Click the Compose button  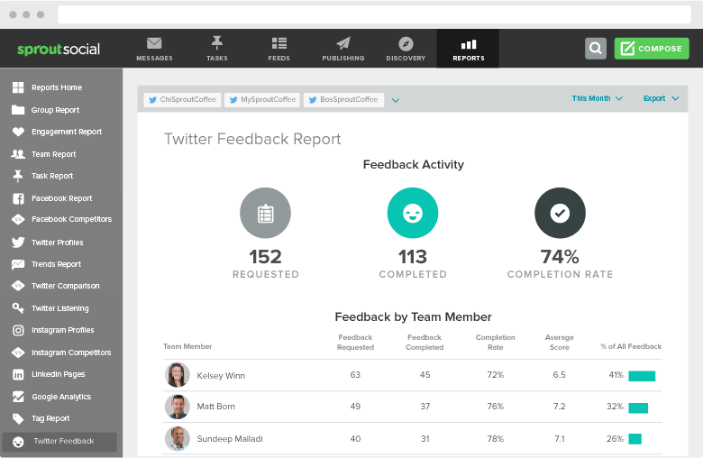coord(652,49)
